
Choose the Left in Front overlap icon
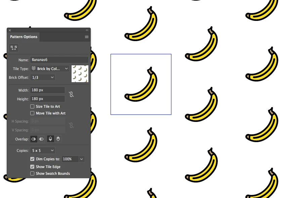click(x=34, y=139)
